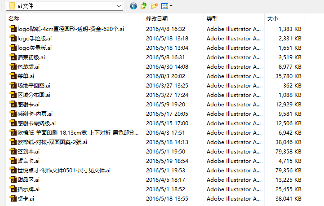Click size 79,358 KB of 签到本.ai
This screenshot has width=324, height=206.
(x=288, y=152)
